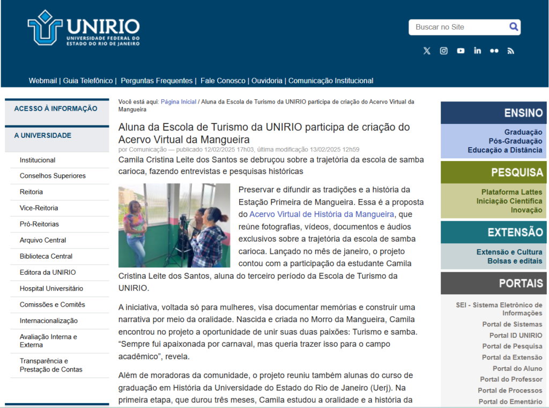The width and height of the screenshot is (549, 408).
Task: Click the PORTAIS panel header
Action: 493,283
